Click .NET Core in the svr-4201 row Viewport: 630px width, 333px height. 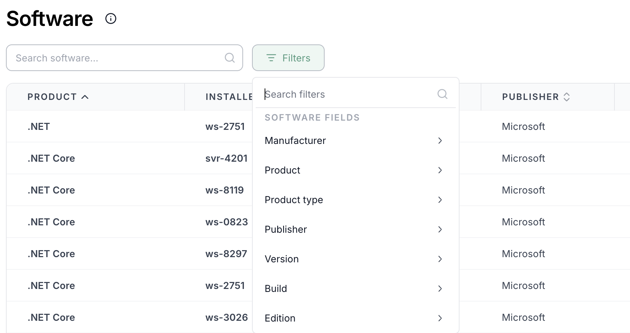(x=51, y=158)
